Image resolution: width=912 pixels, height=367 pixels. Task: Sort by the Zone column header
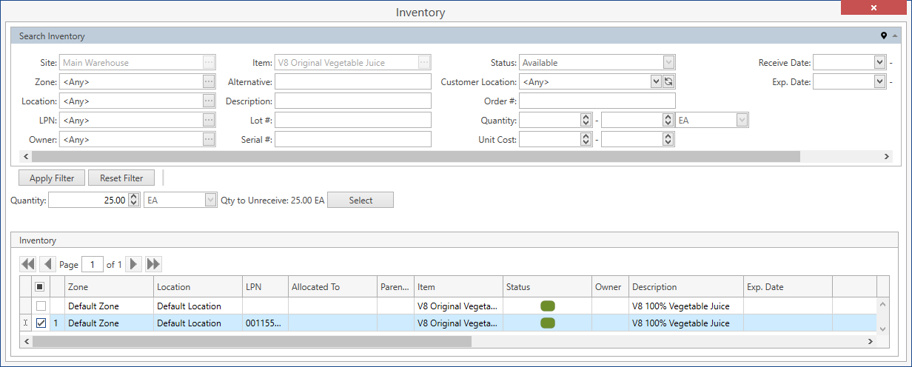pos(108,287)
